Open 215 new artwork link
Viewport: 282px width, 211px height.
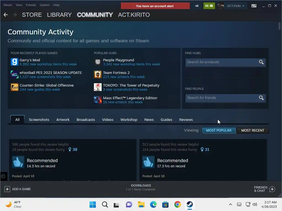[x=124, y=77]
